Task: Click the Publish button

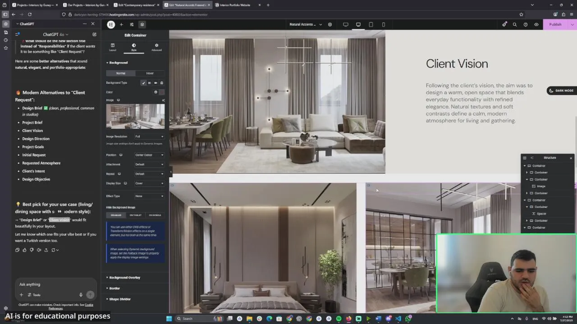Action: (555, 24)
